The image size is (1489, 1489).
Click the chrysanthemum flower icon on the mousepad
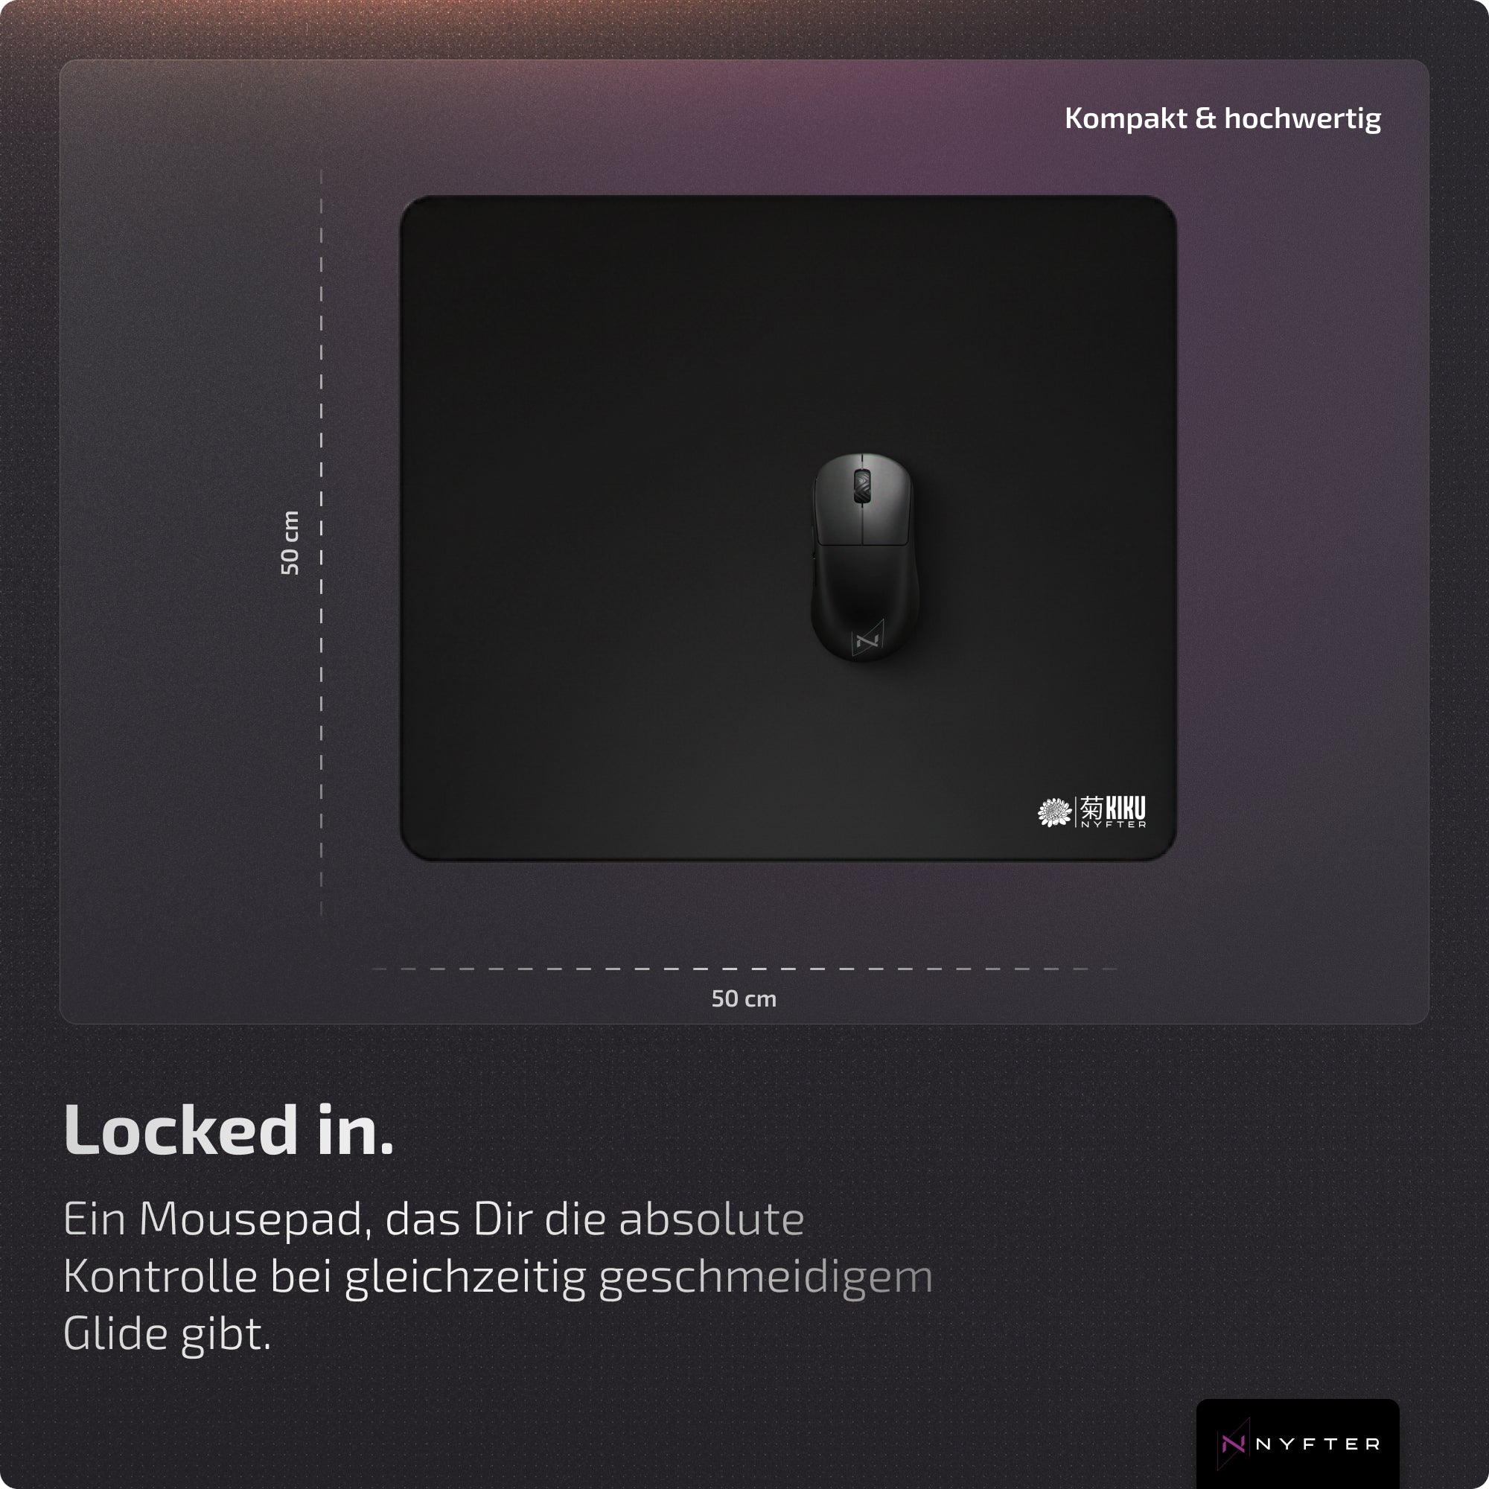(1053, 812)
